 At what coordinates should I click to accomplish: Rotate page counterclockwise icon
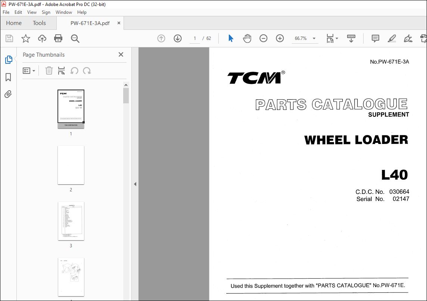(74, 71)
